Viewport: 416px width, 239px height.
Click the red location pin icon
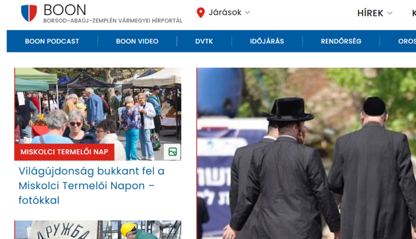coord(201,13)
